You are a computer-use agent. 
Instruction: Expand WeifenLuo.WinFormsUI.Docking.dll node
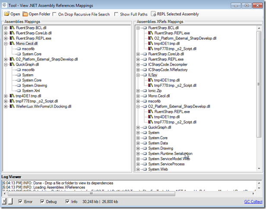[6, 107]
